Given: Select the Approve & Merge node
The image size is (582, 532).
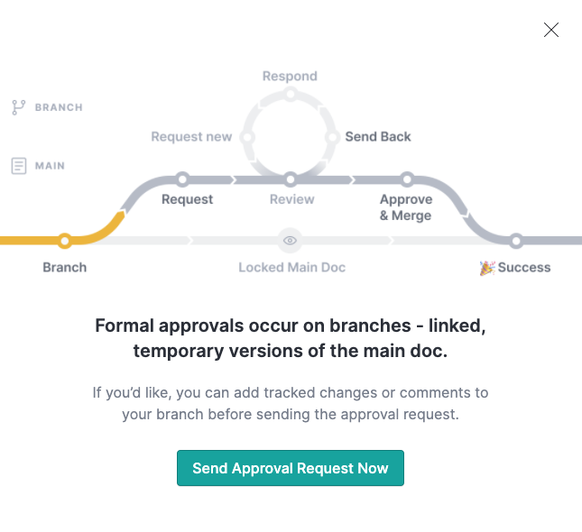Looking at the screenshot, I should click(x=407, y=179).
